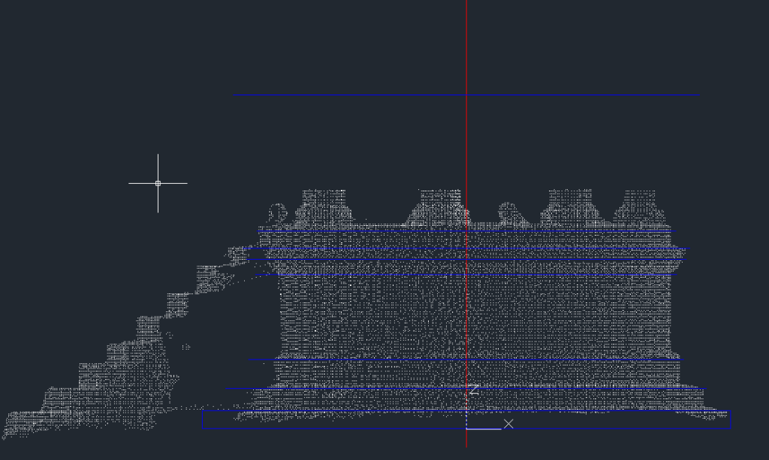Click the top of the red vertical line
This screenshot has height=460, width=769.
(x=466, y=2)
